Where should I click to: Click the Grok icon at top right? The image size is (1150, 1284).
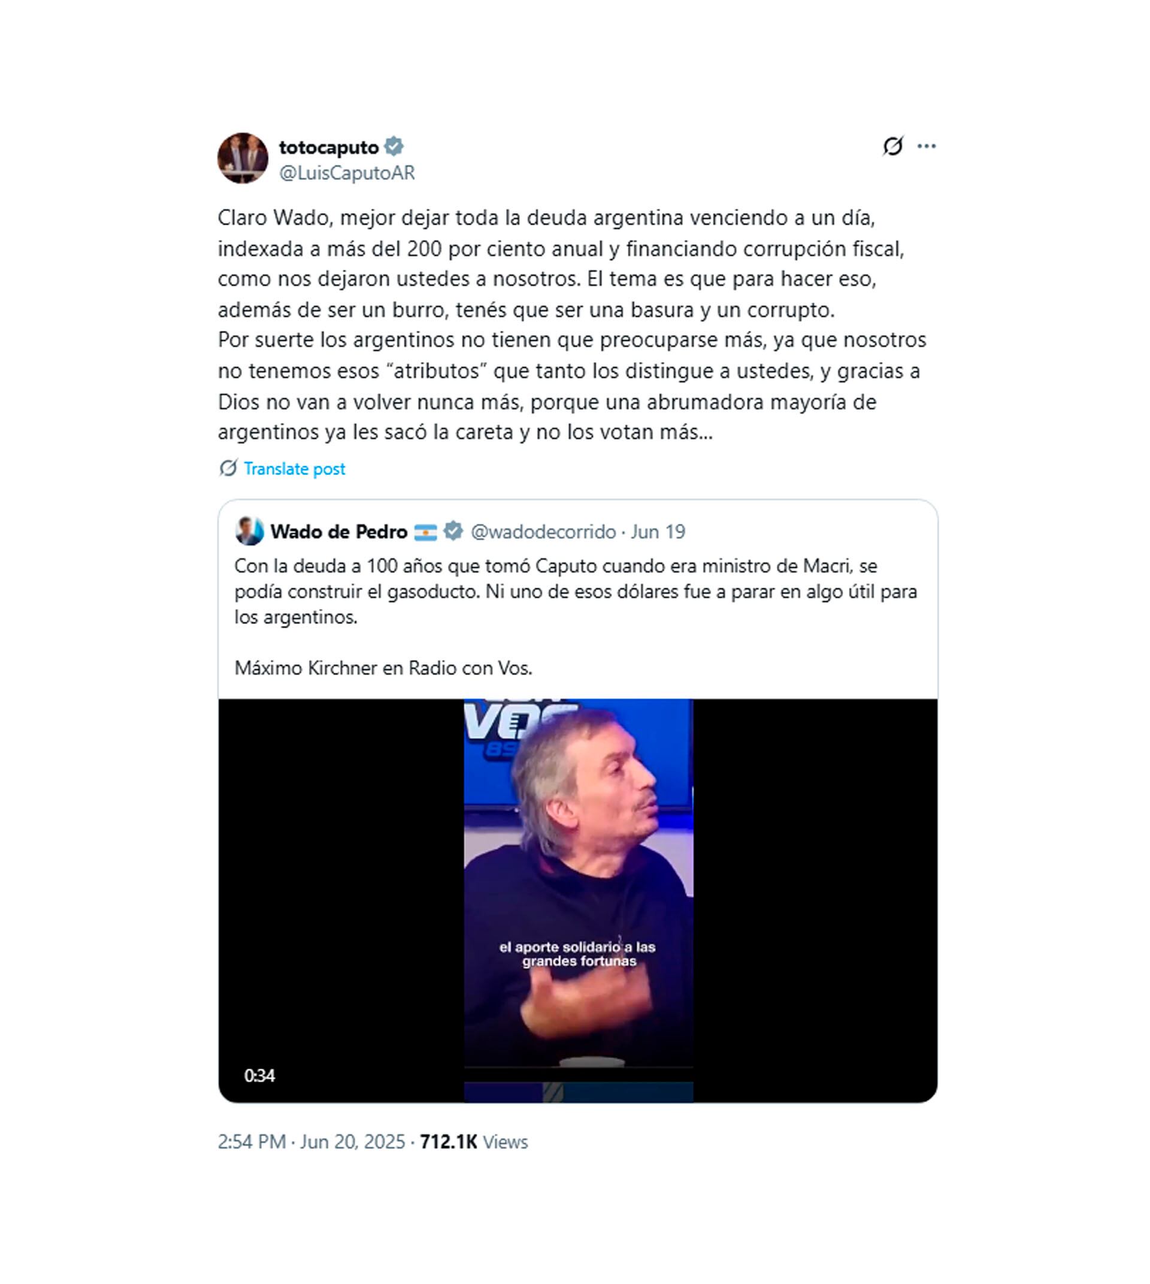[893, 146]
